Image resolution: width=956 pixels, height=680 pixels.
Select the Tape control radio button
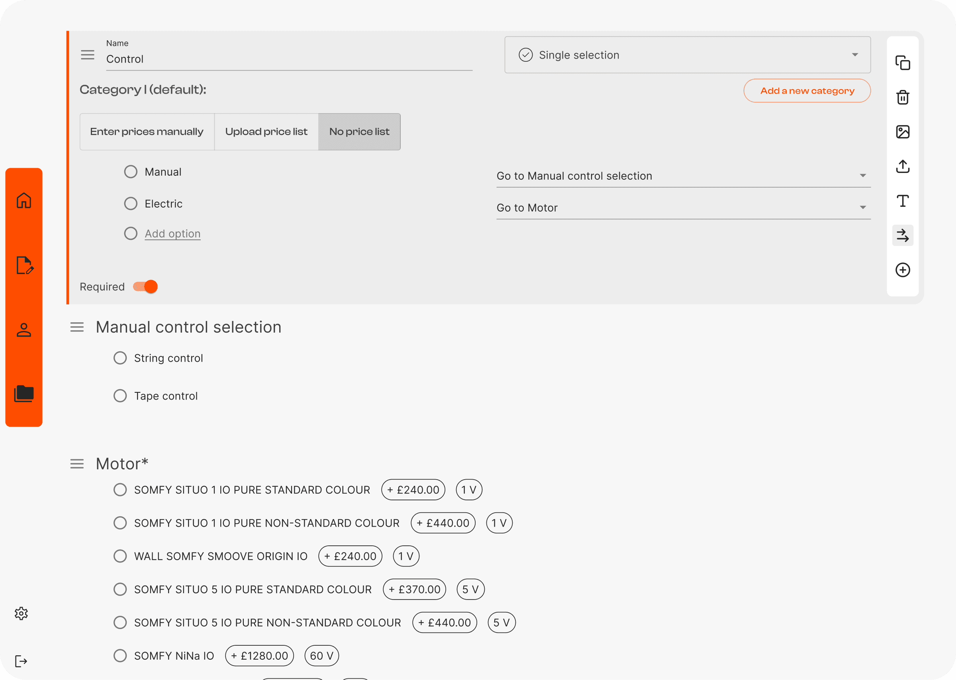(120, 396)
